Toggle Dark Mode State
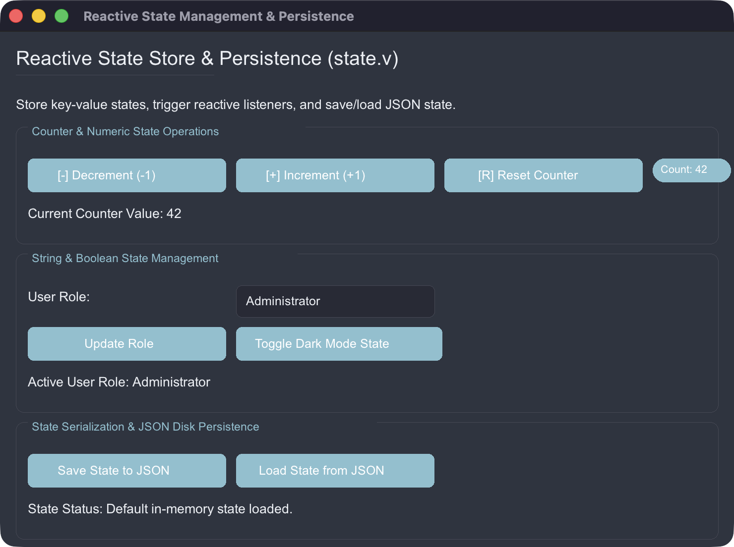Viewport: 734px width, 547px height. tap(339, 344)
